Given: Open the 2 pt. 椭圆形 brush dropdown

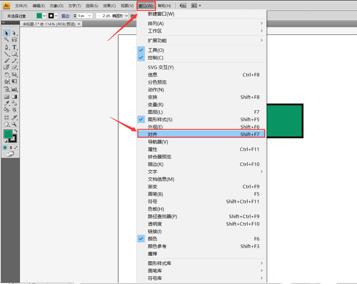Looking at the screenshot, I should tap(127, 16).
